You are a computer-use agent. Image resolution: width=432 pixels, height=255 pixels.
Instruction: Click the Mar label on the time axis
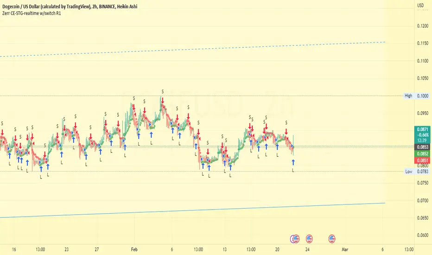[x=345, y=249]
